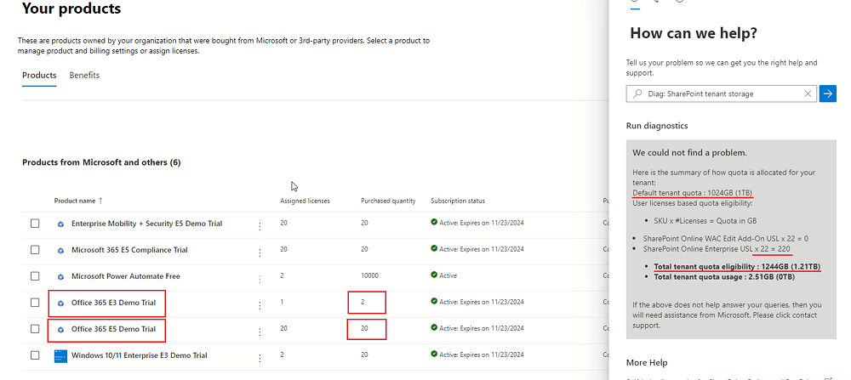Tick the Microsoft Power Automate Free checkbox

tap(35, 276)
